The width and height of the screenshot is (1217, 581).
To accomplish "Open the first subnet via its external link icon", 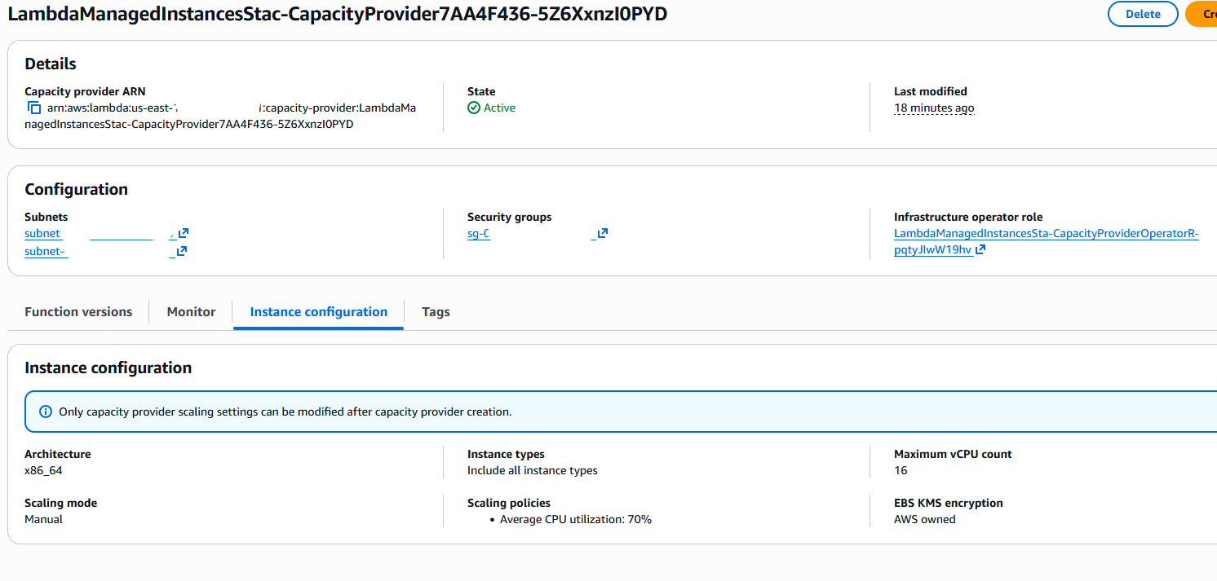I will 179,233.
